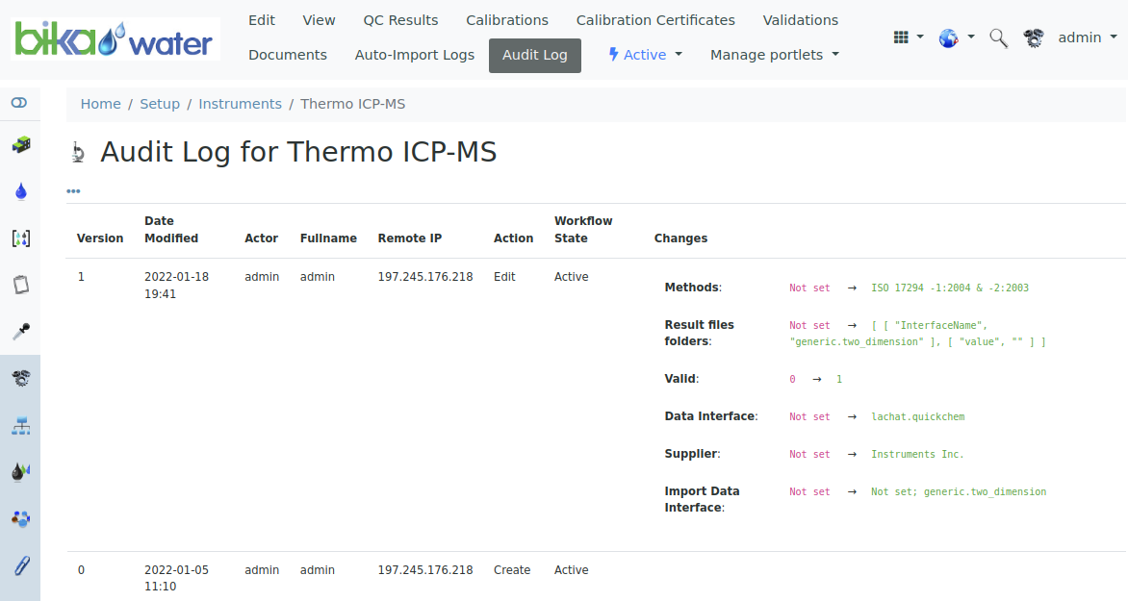Viewport: 1128px width, 601px height.
Task: Click the paperclip icon in sidebar
Action: pyautogui.click(x=20, y=564)
